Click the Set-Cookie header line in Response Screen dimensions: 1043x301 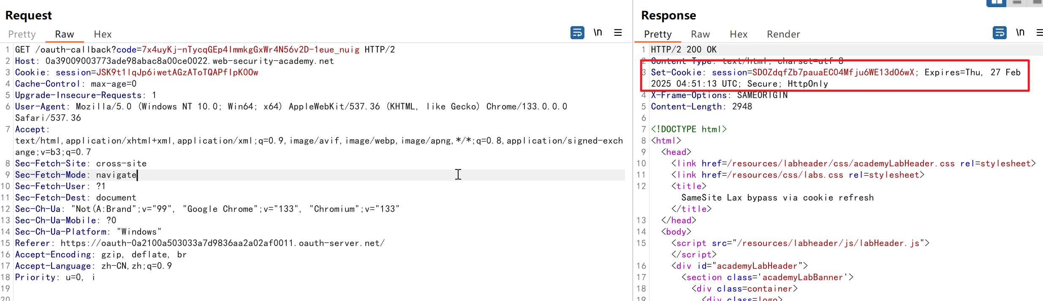(781, 73)
